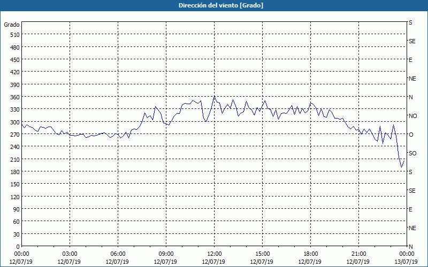Click the NO compass label
Viewport: 428px width, 267px height.
click(412, 116)
